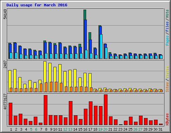Click day label 7 on the x-axis
The image size is (171, 133).
[41, 129]
